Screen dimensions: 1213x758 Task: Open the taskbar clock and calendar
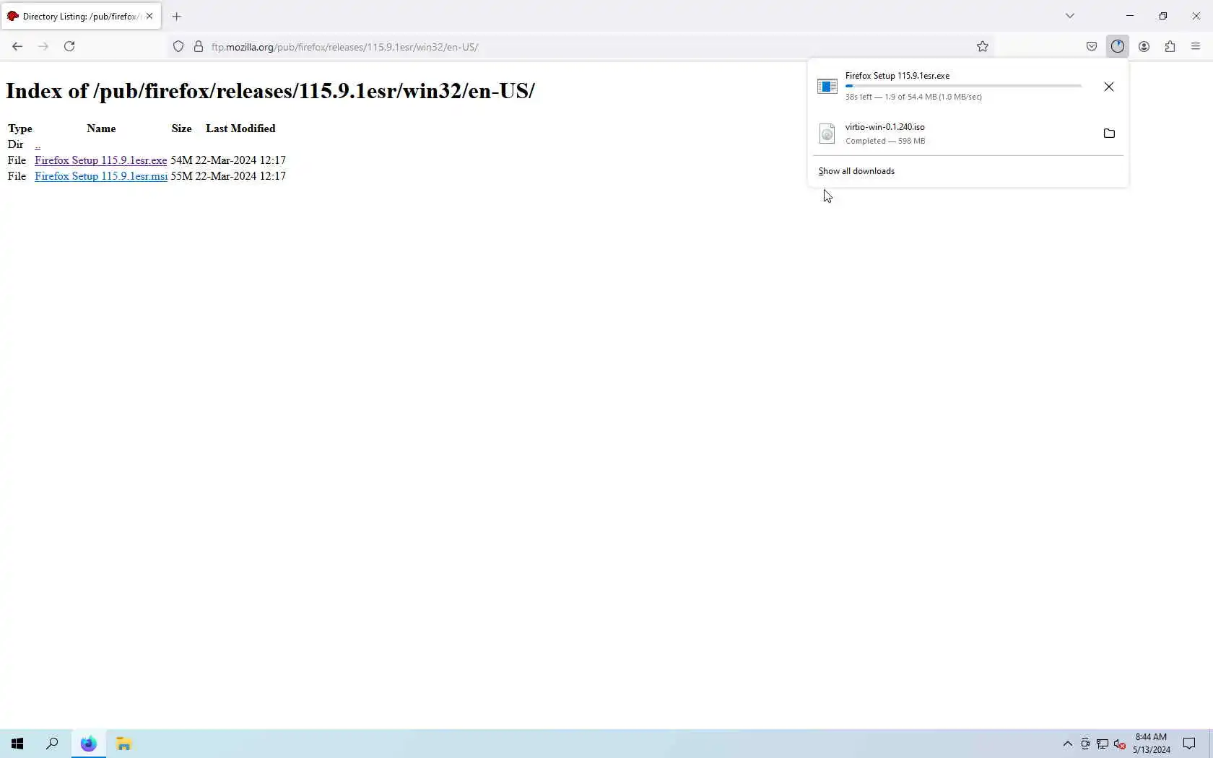[1151, 744]
